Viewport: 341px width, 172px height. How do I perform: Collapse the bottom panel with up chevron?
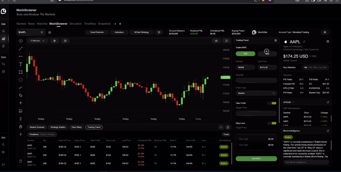pos(221,127)
